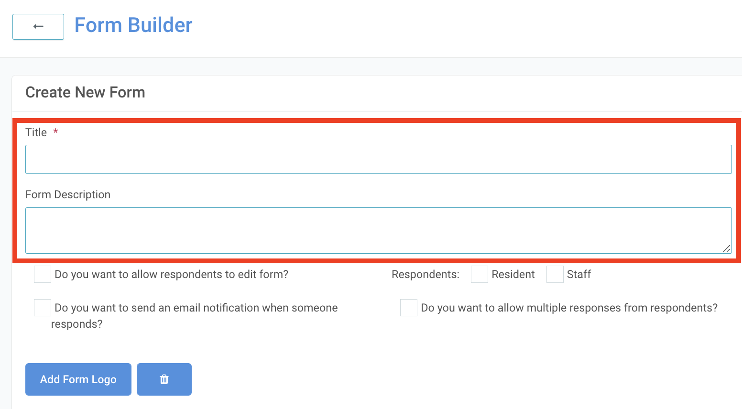Click the Title field label

(x=36, y=132)
